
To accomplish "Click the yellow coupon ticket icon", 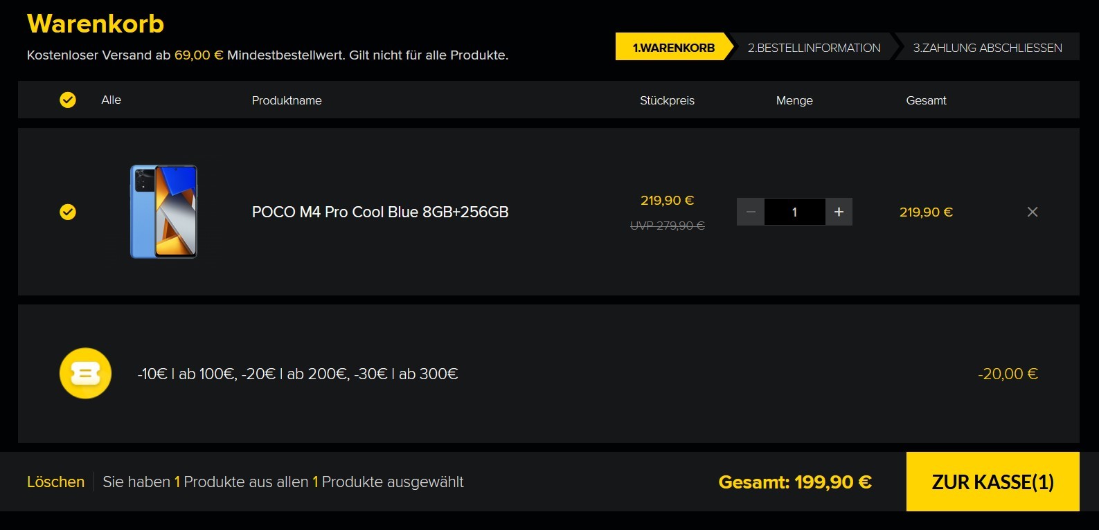I will [x=85, y=374].
